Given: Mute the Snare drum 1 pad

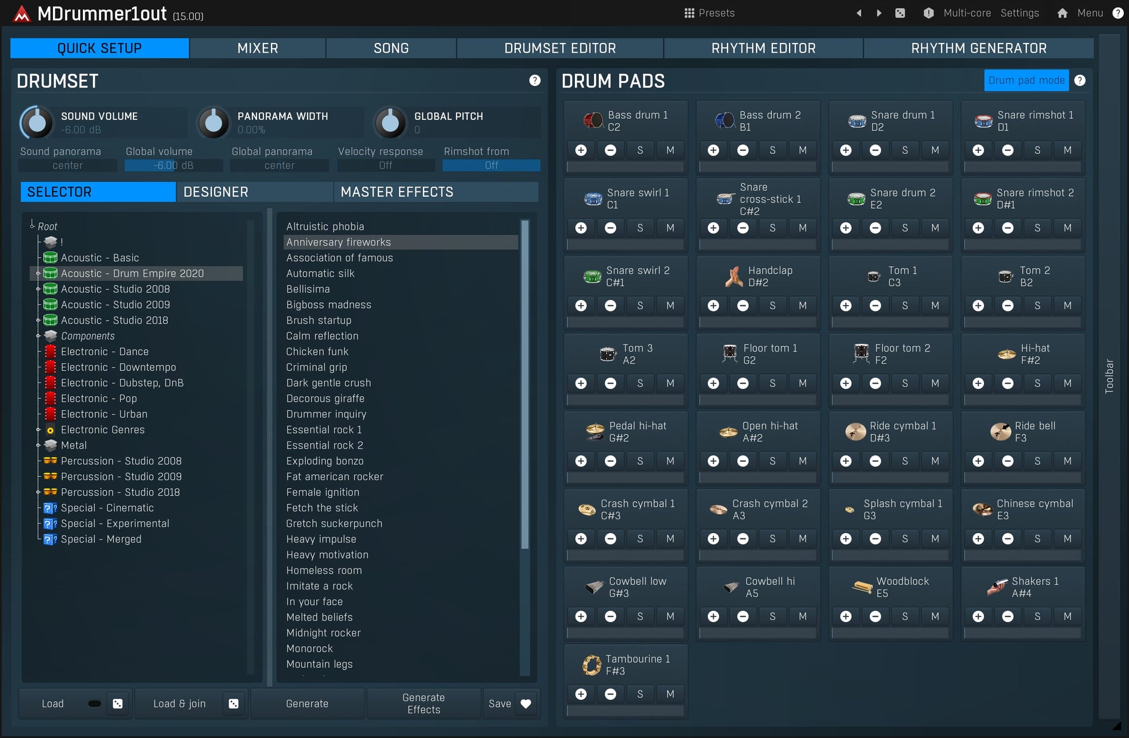Looking at the screenshot, I should [935, 150].
